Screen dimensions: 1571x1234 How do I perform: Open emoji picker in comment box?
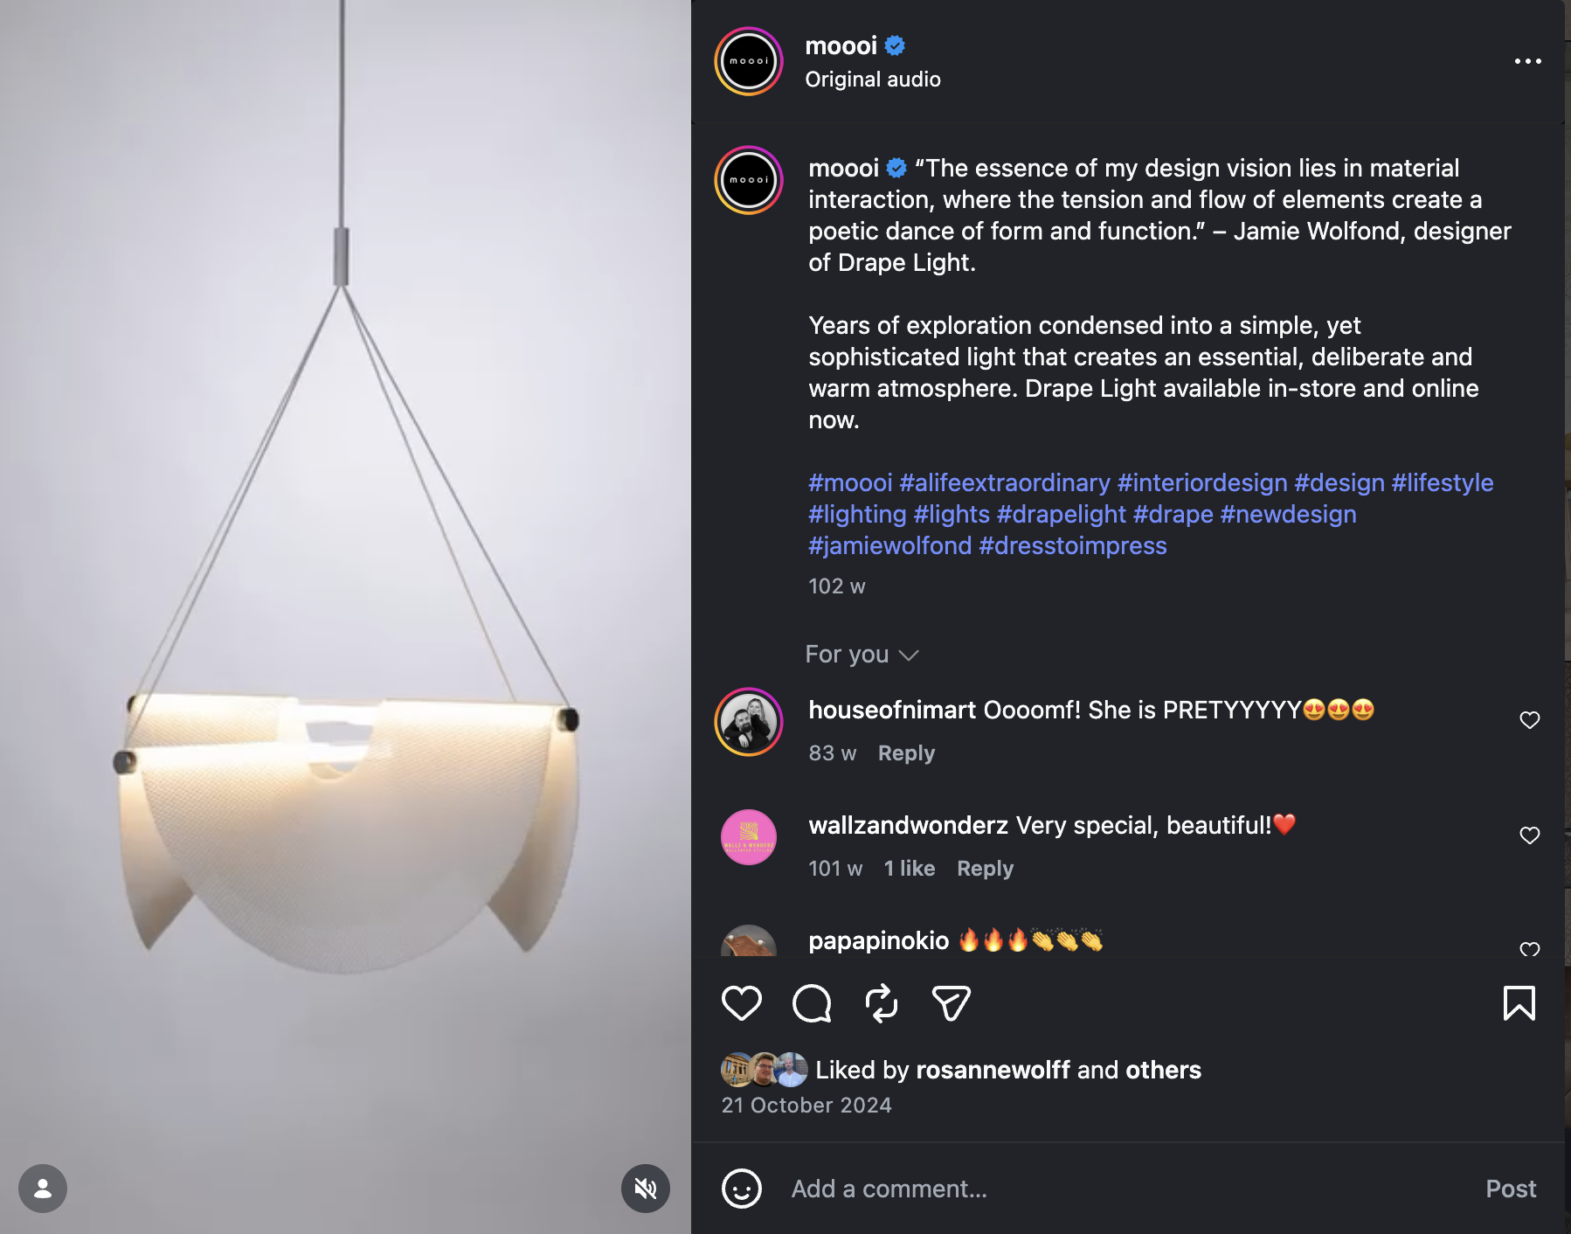741,1189
